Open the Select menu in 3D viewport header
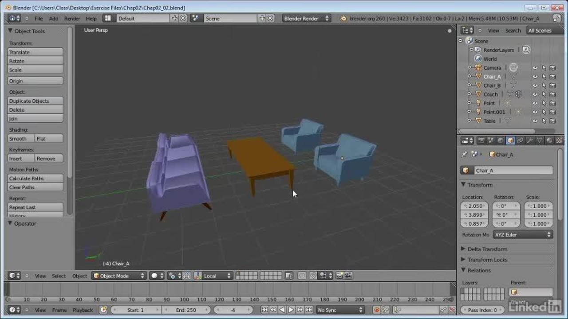The image size is (568, 319). (x=59, y=276)
